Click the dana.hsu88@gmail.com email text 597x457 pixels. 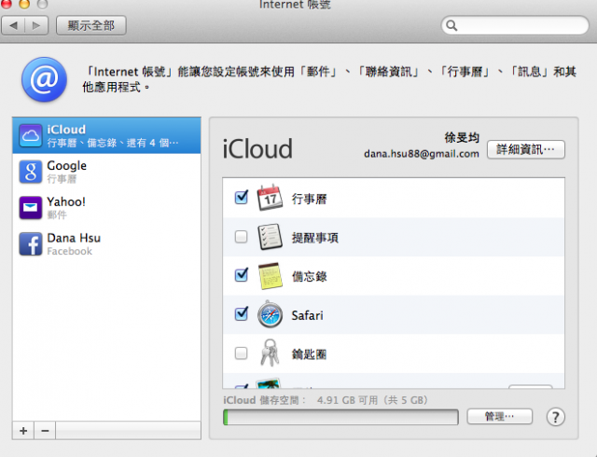point(422,154)
